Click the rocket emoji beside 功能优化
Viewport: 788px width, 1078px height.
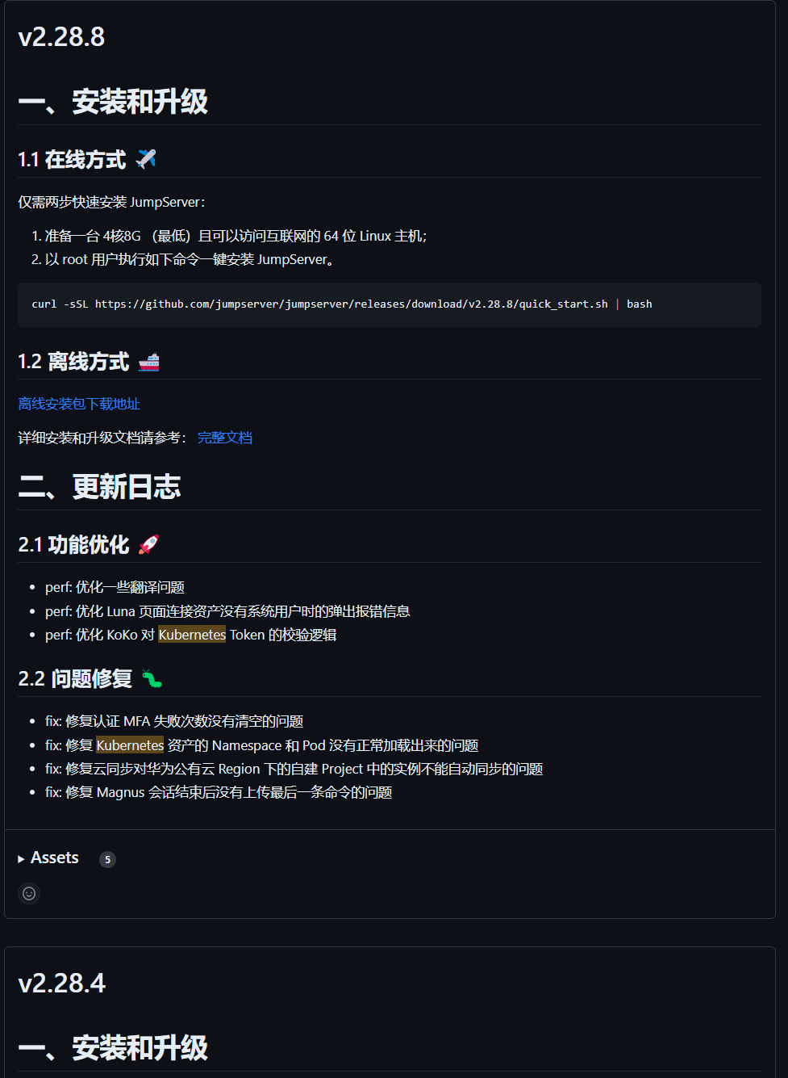tap(149, 545)
